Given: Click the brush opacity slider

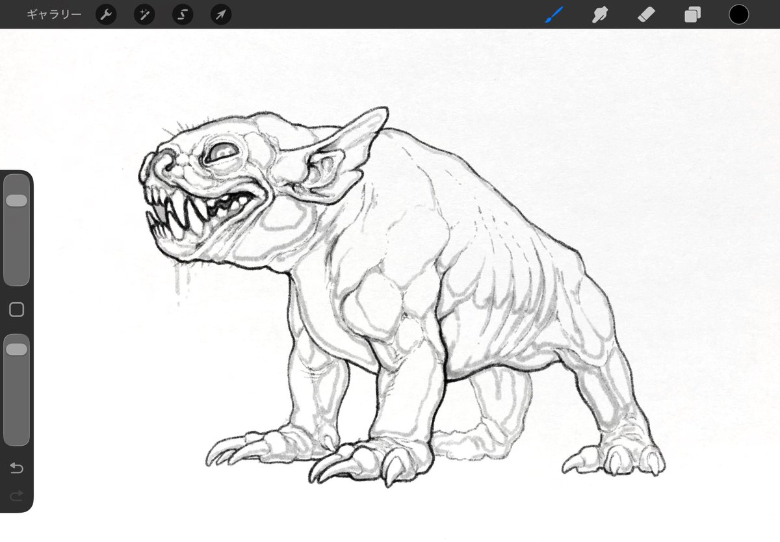Looking at the screenshot, I should [x=17, y=390].
